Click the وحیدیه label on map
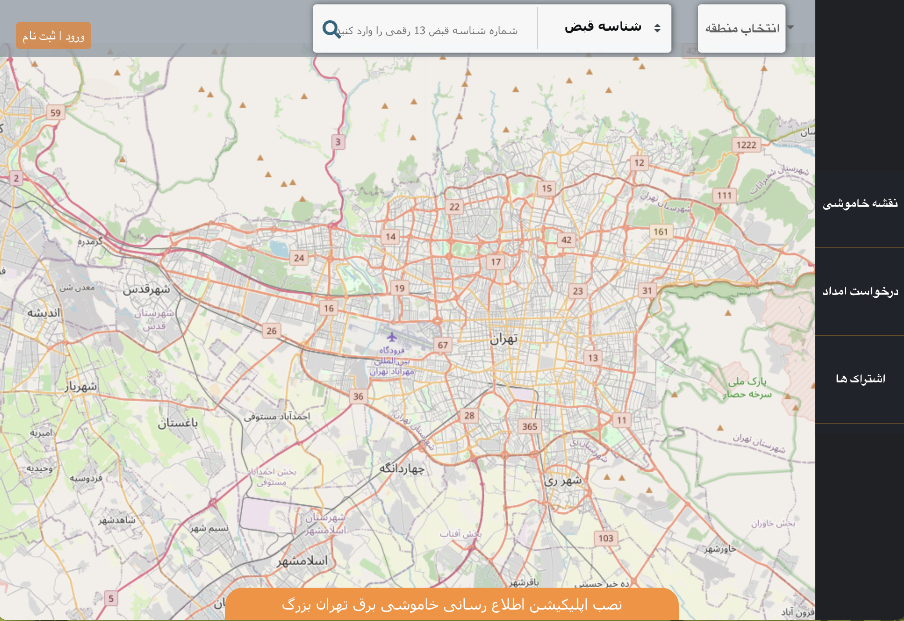 coord(39,468)
